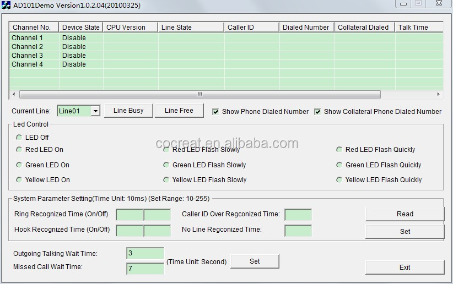Choose Red LED On option
453x284 pixels.
click(19, 150)
